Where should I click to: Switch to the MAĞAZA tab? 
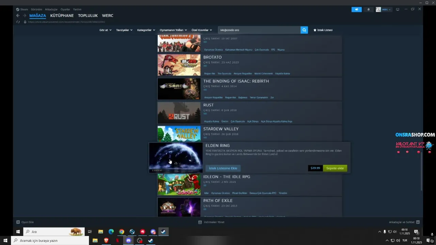click(37, 16)
